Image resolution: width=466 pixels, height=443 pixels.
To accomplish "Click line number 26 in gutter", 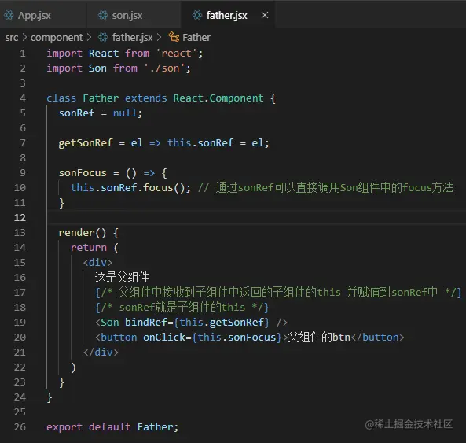I will click(x=20, y=427).
